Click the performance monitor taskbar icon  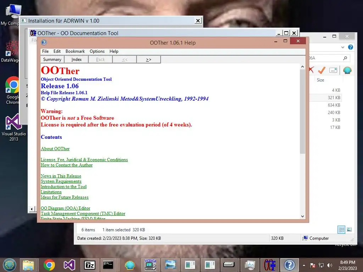(250, 265)
